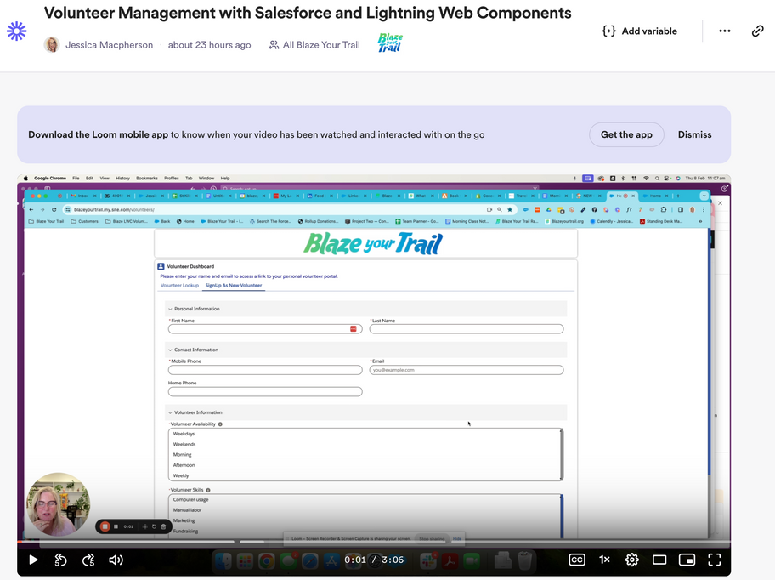Dismiss the Loom mobile app banner
The height and width of the screenshot is (580, 775).
tap(694, 134)
